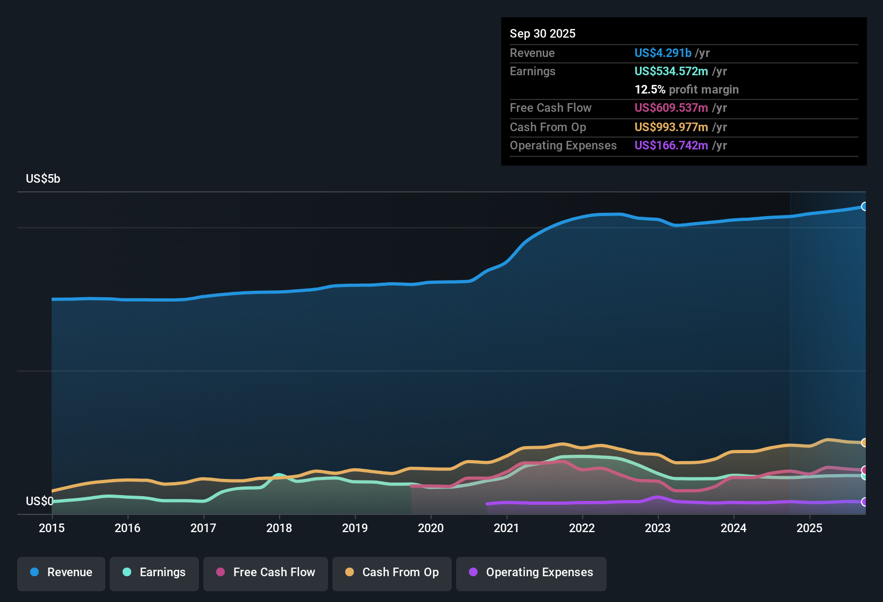Toggle the Revenue series in the legend

click(61, 572)
